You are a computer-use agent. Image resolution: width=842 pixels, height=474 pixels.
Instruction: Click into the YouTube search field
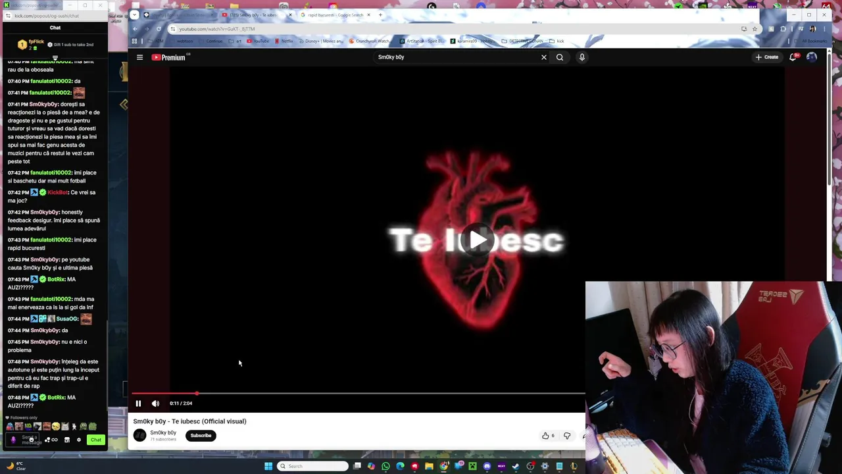[457, 57]
